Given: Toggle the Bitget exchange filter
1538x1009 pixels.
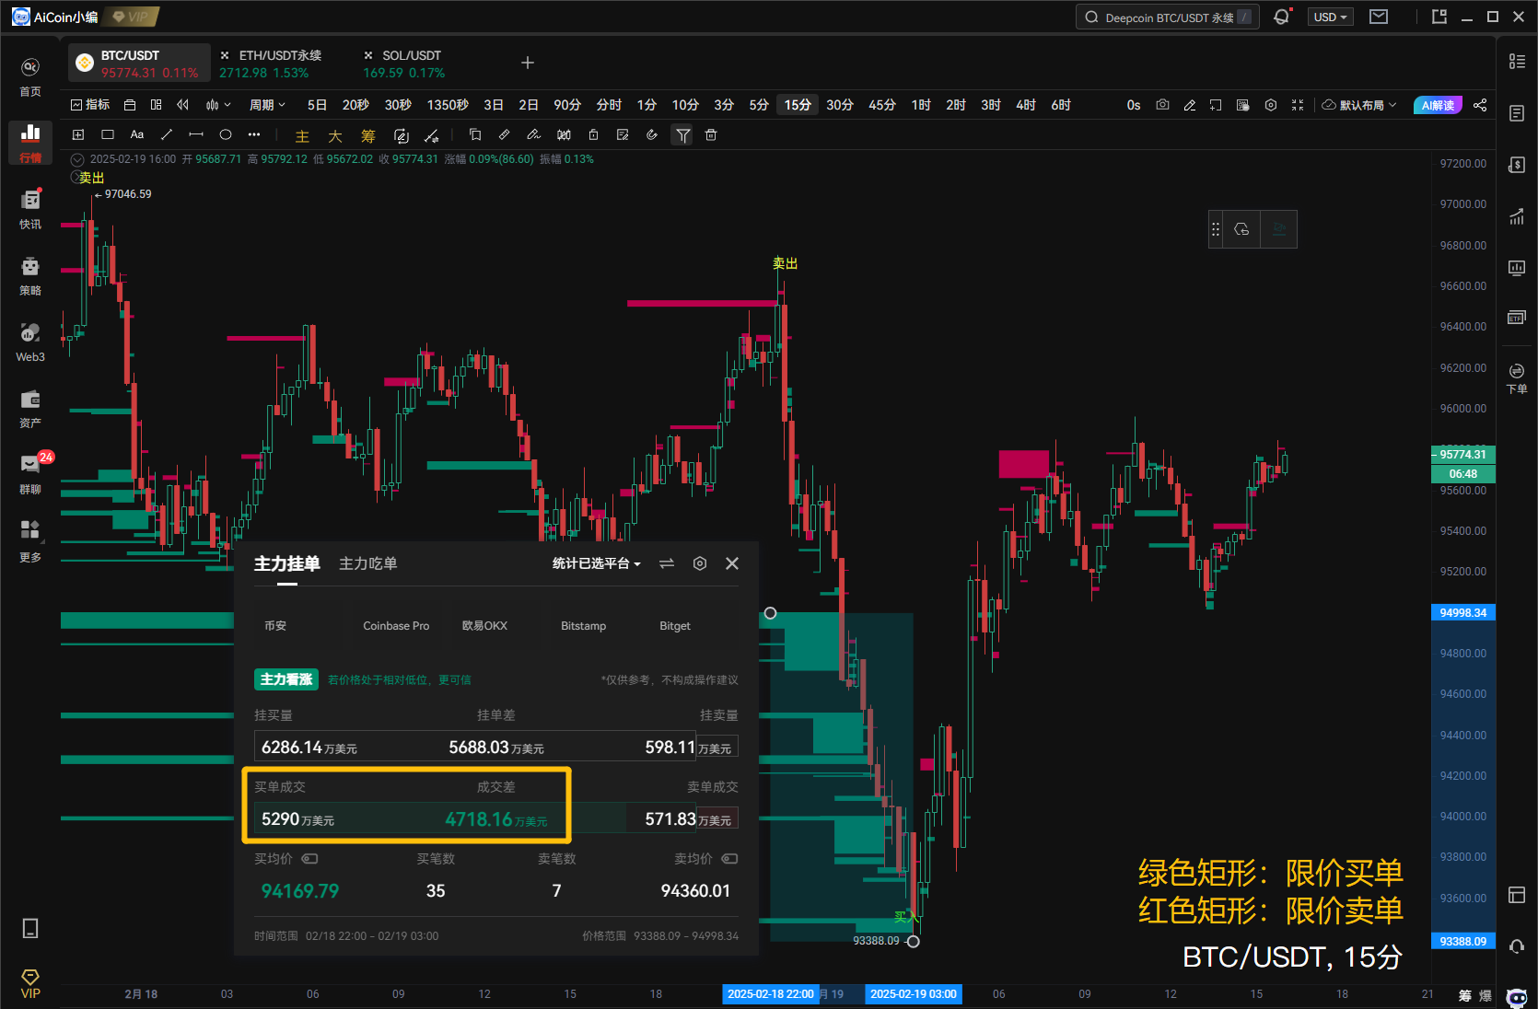Looking at the screenshot, I should coord(675,626).
